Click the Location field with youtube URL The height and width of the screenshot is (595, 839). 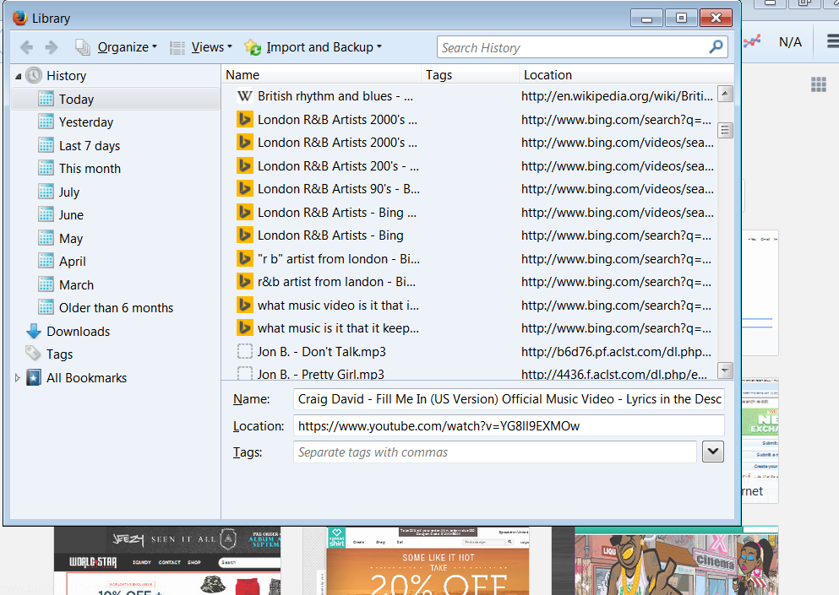pyautogui.click(x=509, y=426)
